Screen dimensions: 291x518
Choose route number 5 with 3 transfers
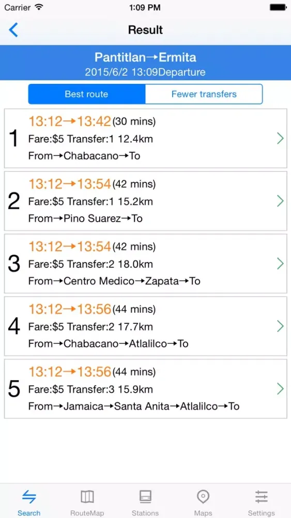[145, 389]
